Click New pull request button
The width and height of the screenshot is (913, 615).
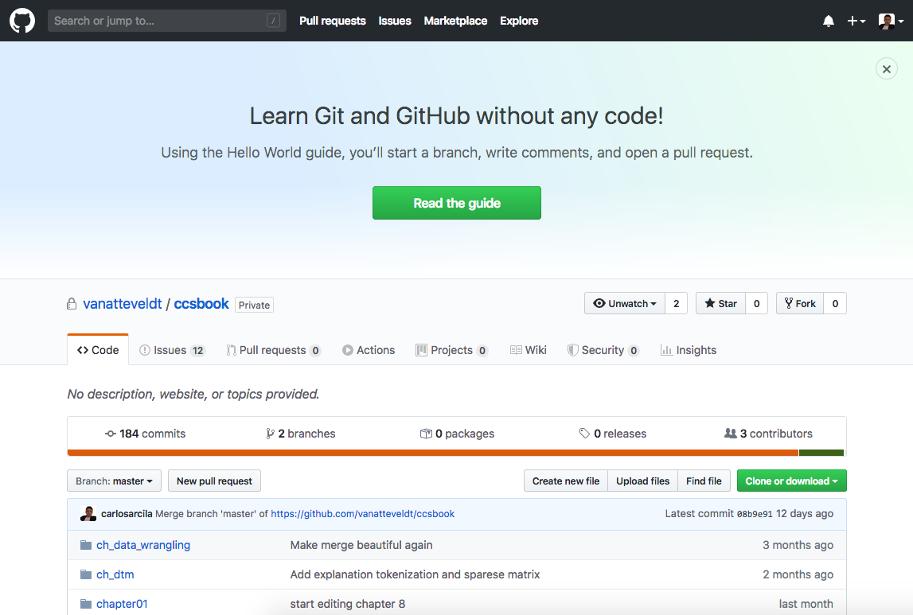coord(214,481)
